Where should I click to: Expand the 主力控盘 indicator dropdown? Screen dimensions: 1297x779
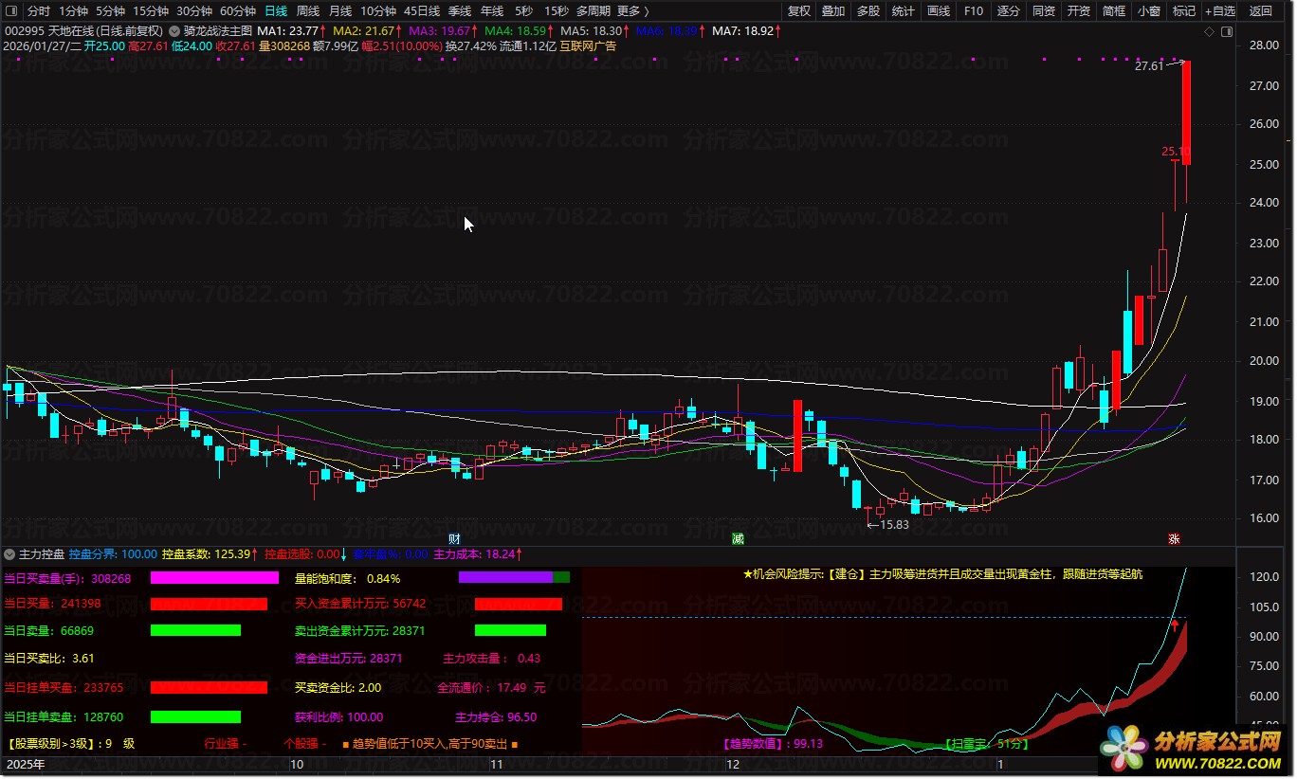click(x=10, y=553)
